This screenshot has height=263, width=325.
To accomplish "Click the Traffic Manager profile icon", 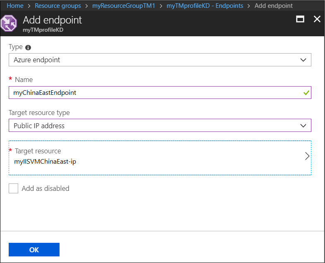I will [9, 23].
